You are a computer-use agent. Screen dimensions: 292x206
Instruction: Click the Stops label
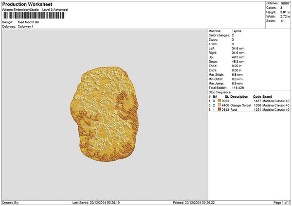click(x=213, y=40)
